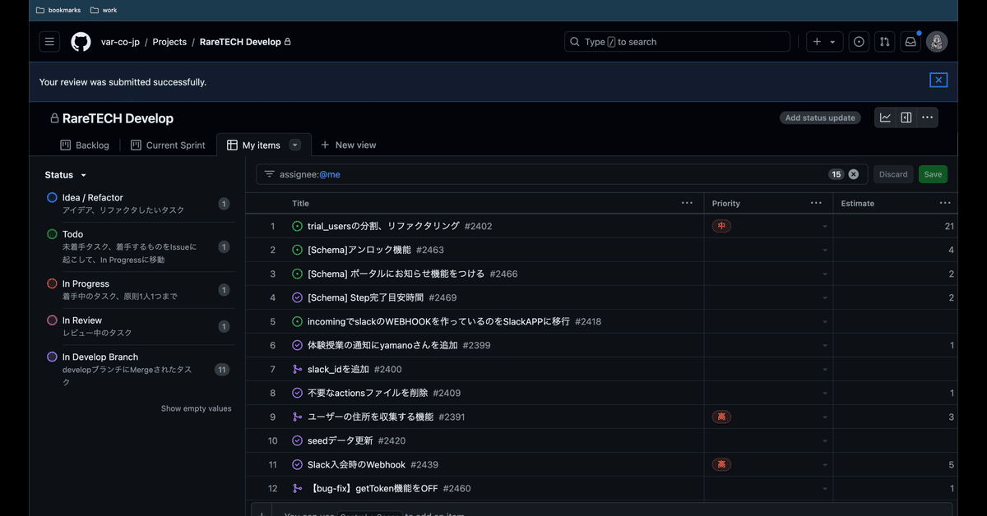This screenshot has height=516, width=987.
Task: Open the notifications inbox icon
Action: point(910,42)
